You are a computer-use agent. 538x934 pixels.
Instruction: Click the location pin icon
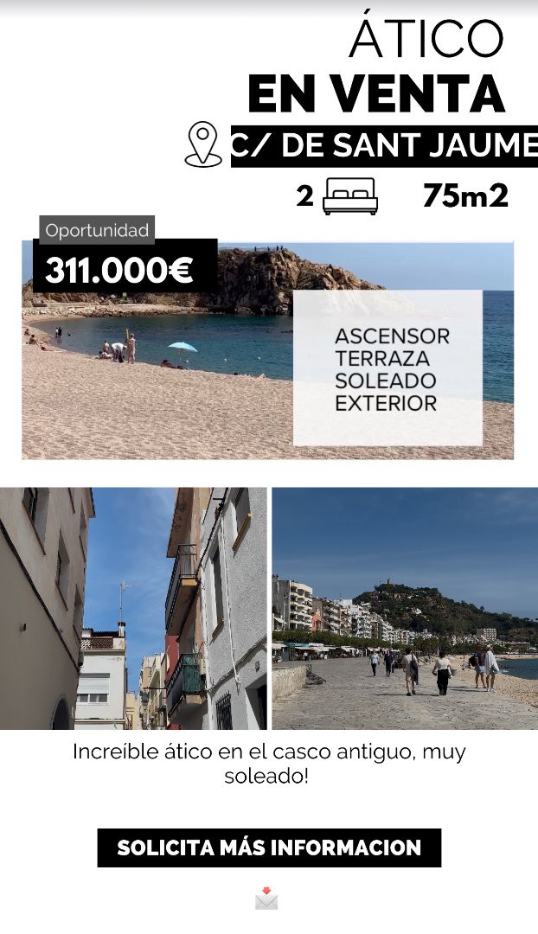click(203, 144)
